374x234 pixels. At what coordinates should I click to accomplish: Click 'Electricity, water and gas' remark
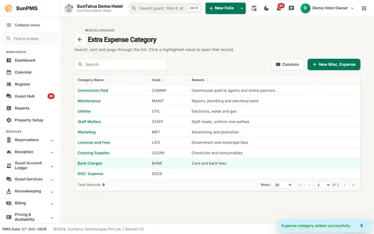click(x=214, y=111)
